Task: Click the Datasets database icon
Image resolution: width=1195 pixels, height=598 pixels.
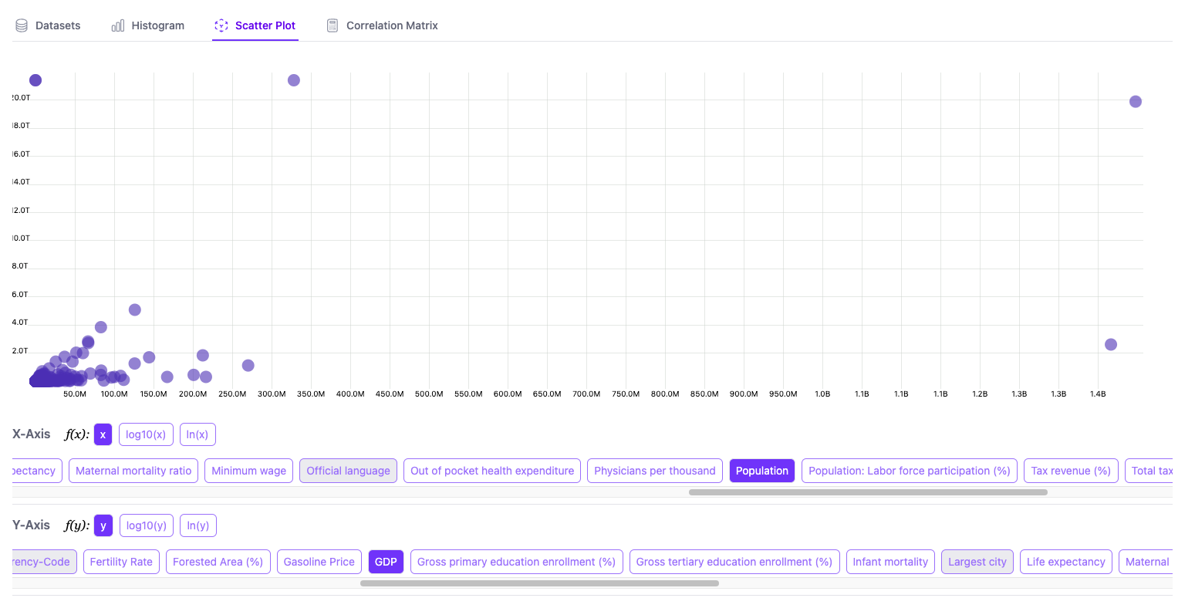Action: (x=22, y=25)
